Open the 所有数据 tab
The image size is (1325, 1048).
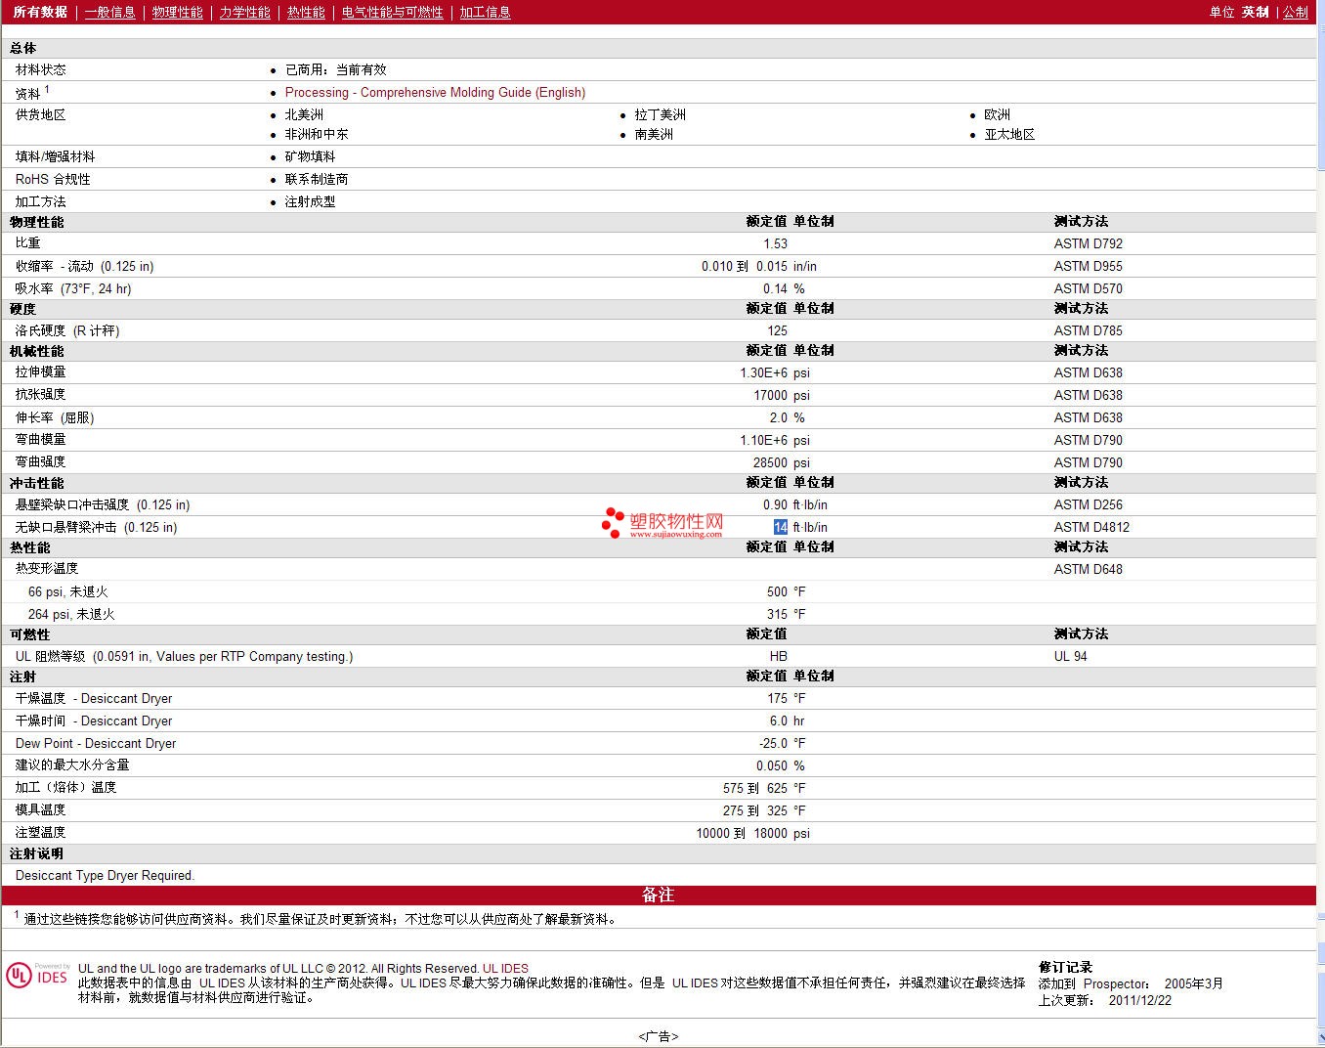[40, 12]
